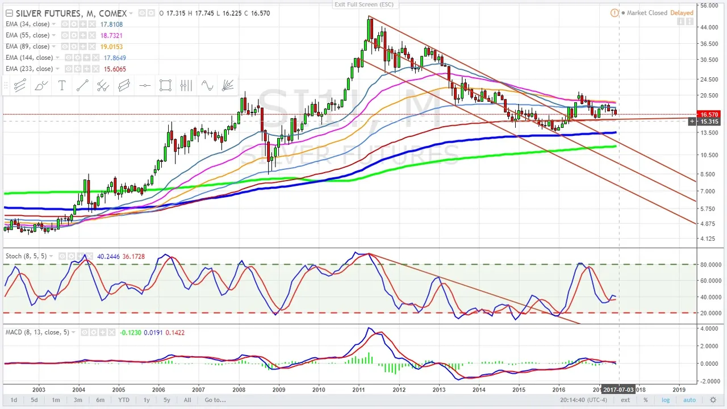Remove the EMA (34, close) indicator
The height and width of the screenshot is (409, 727).
(92, 24)
